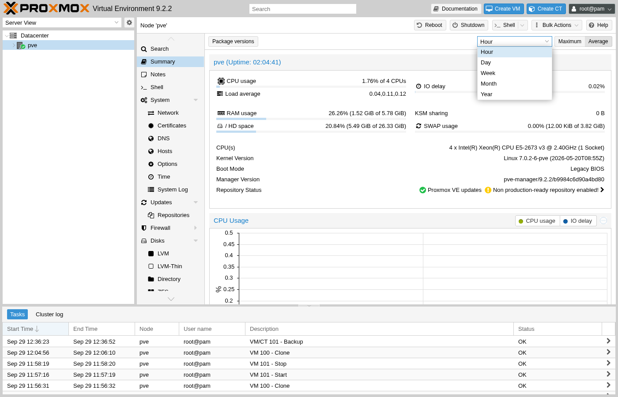Image resolution: width=618 pixels, height=397 pixels.
Task: Click the Repositories files icon
Action: point(151,215)
